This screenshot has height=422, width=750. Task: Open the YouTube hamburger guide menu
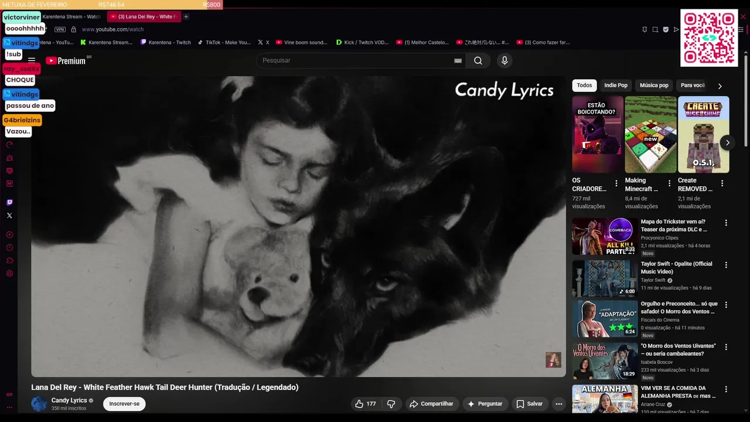pyautogui.click(x=32, y=60)
